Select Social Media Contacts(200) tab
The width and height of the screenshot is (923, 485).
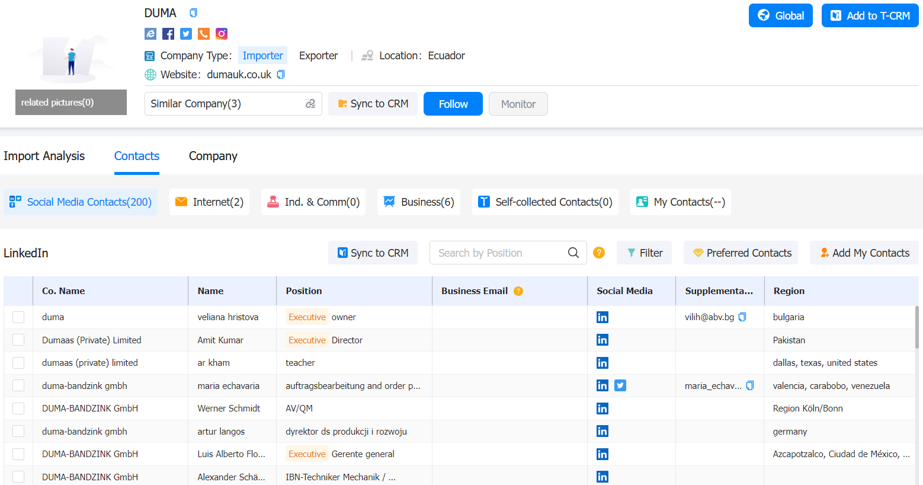pyautogui.click(x=81, y=202)
